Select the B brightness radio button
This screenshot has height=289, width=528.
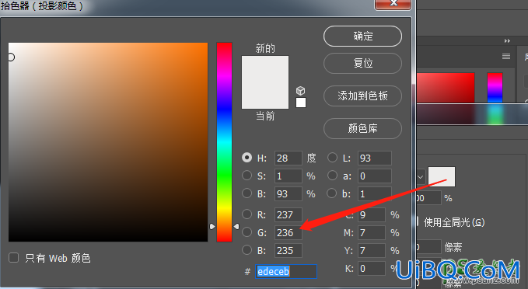point(247,193)
